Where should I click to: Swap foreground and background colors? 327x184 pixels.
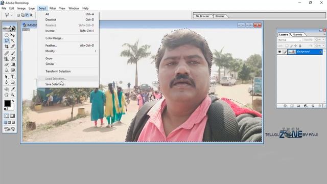click(13, 101)
